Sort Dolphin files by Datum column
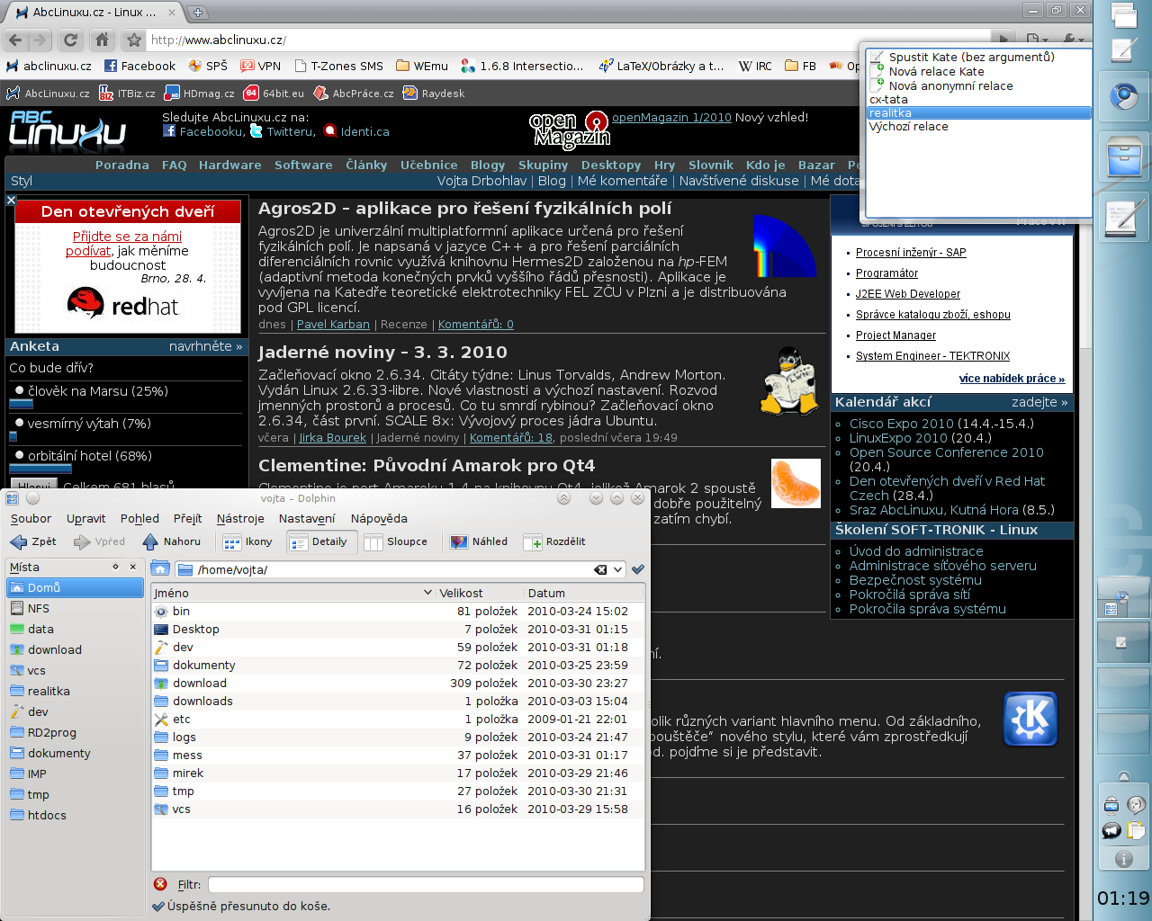This screenshot has height=921, width=1152. click(546, 593)
